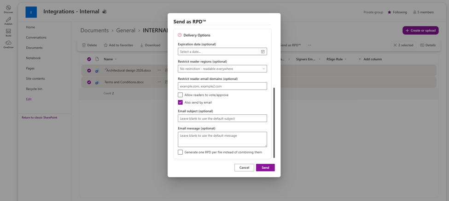The image size is (449, 201).
Task: Deselect the Architectural design 2026.docx row
Action: (89, 71)
